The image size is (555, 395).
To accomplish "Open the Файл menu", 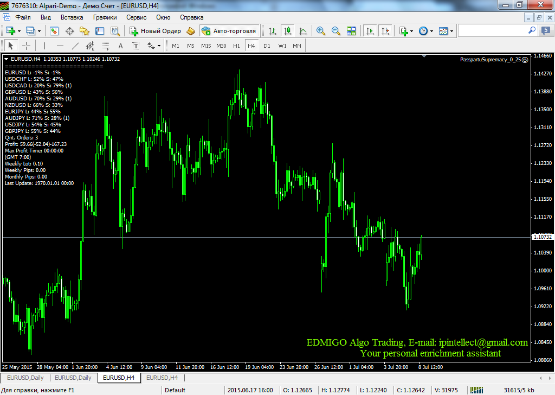I will coord(23,17).
